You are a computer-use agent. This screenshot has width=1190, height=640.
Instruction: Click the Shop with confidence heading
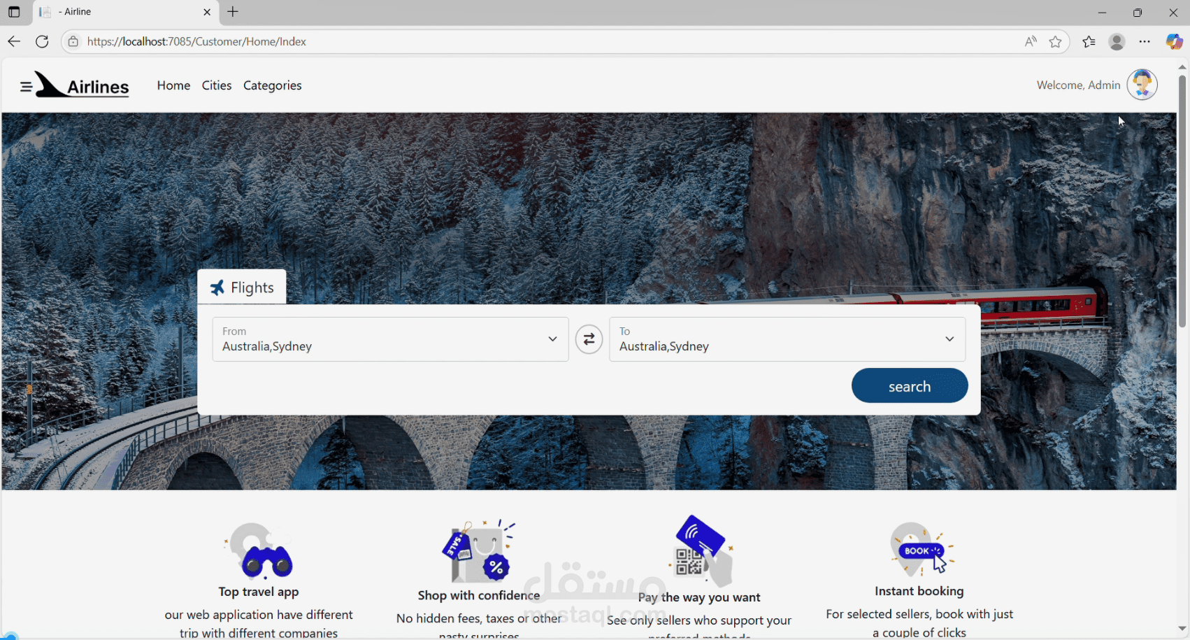coord(479,595)
